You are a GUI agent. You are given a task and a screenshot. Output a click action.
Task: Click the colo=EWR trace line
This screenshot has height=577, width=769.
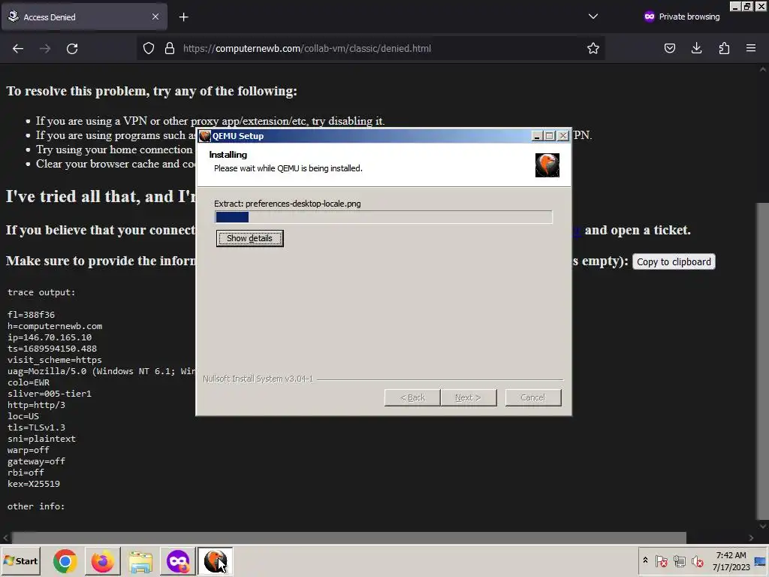click(x=29, y=382)
